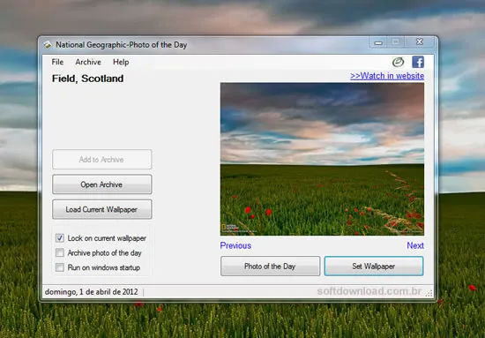This screenshot has height=338, width=485.
Task: Click the Field, Scotland photo preview
Action: (322, 159)
